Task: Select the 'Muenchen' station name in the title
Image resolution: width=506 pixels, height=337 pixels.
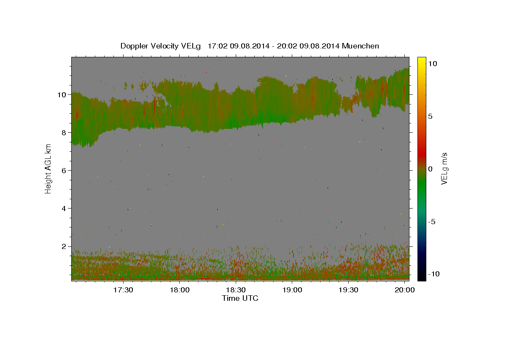Action: coord(361,46)
